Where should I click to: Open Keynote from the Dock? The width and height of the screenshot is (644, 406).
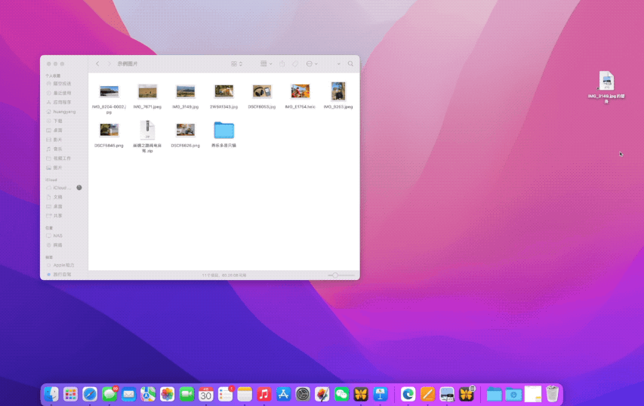(x=381, y=394)
